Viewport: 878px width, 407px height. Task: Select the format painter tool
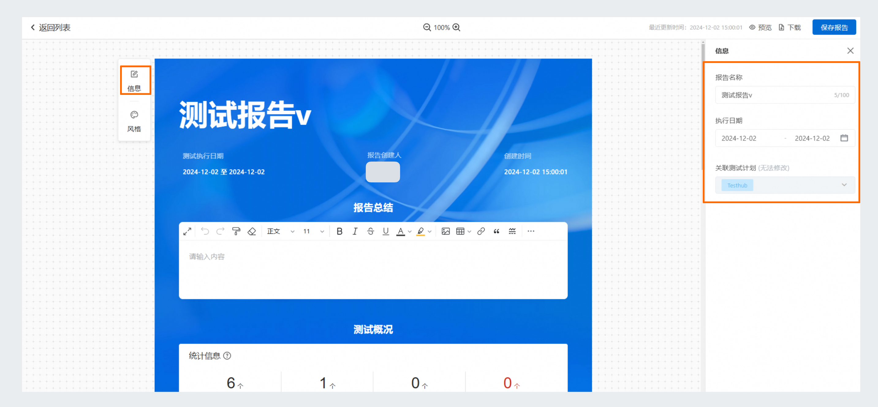236,231
